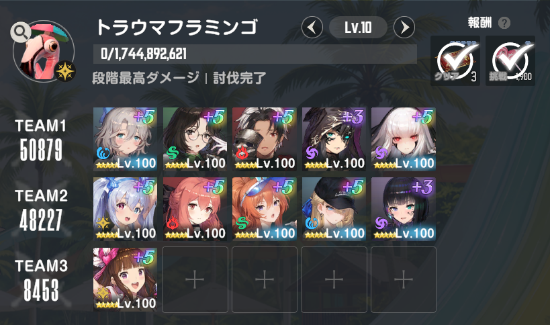
Task: Go to next boss level arrow
Action: click(404, 28)
